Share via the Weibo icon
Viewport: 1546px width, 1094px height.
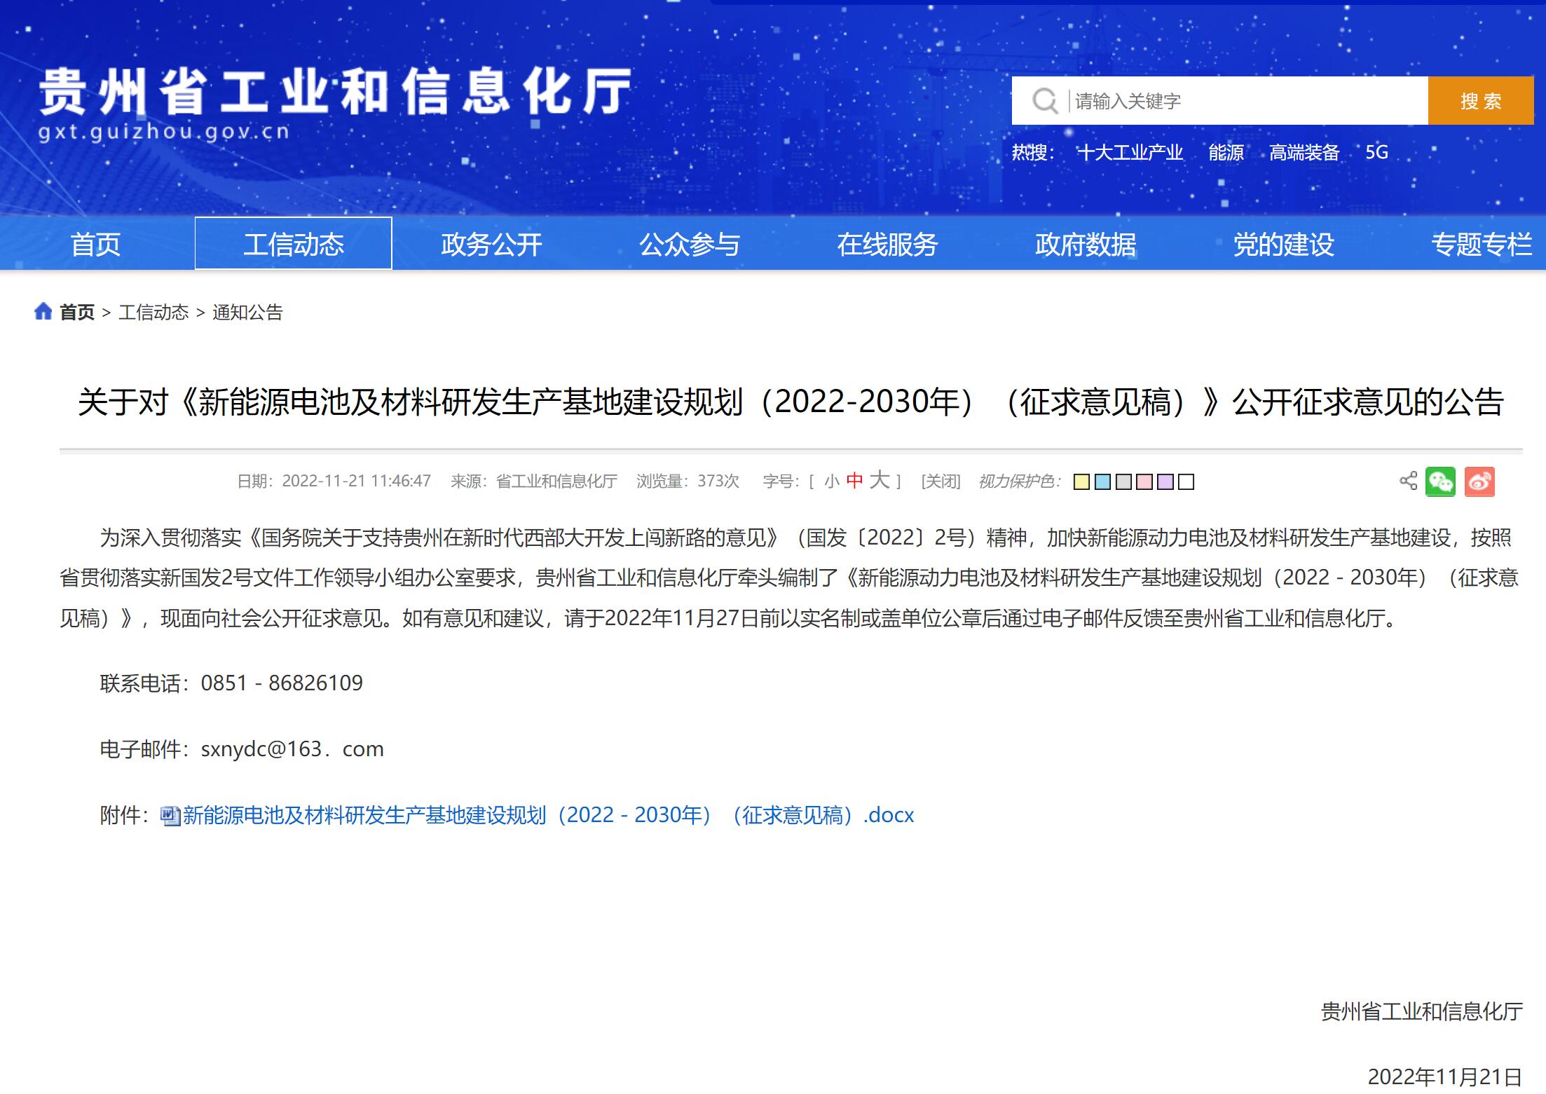tap(1479, 481)
